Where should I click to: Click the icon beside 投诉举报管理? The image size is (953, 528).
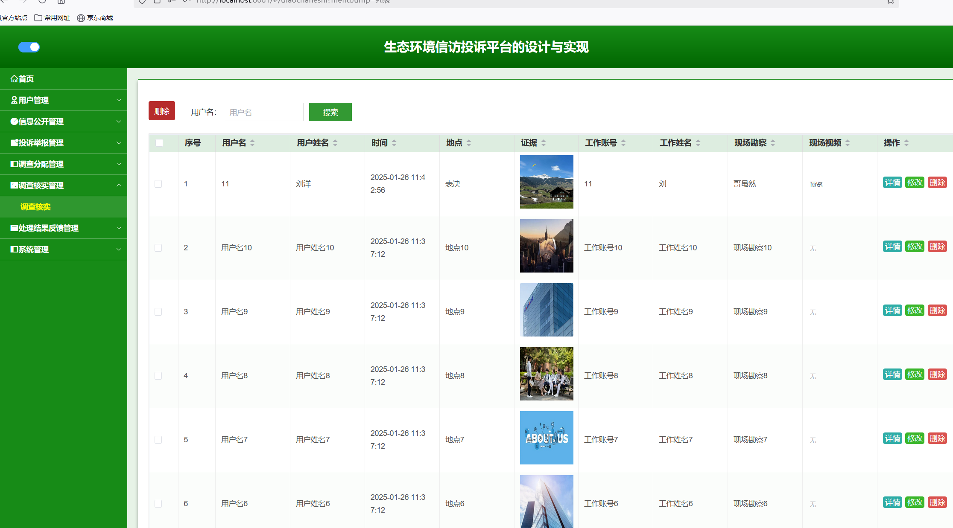14,143
